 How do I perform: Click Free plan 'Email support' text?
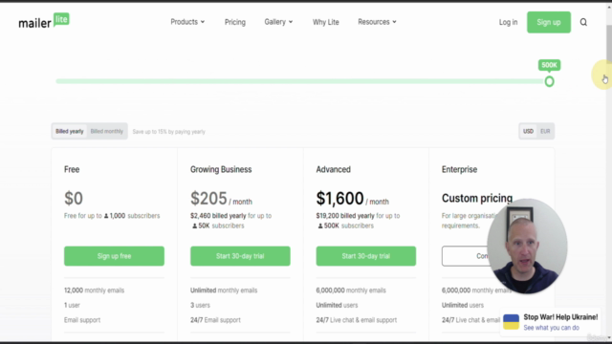(82, 320)
